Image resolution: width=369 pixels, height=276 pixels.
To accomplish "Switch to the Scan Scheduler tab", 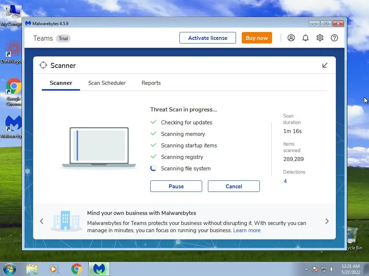I will pos(107,83).
